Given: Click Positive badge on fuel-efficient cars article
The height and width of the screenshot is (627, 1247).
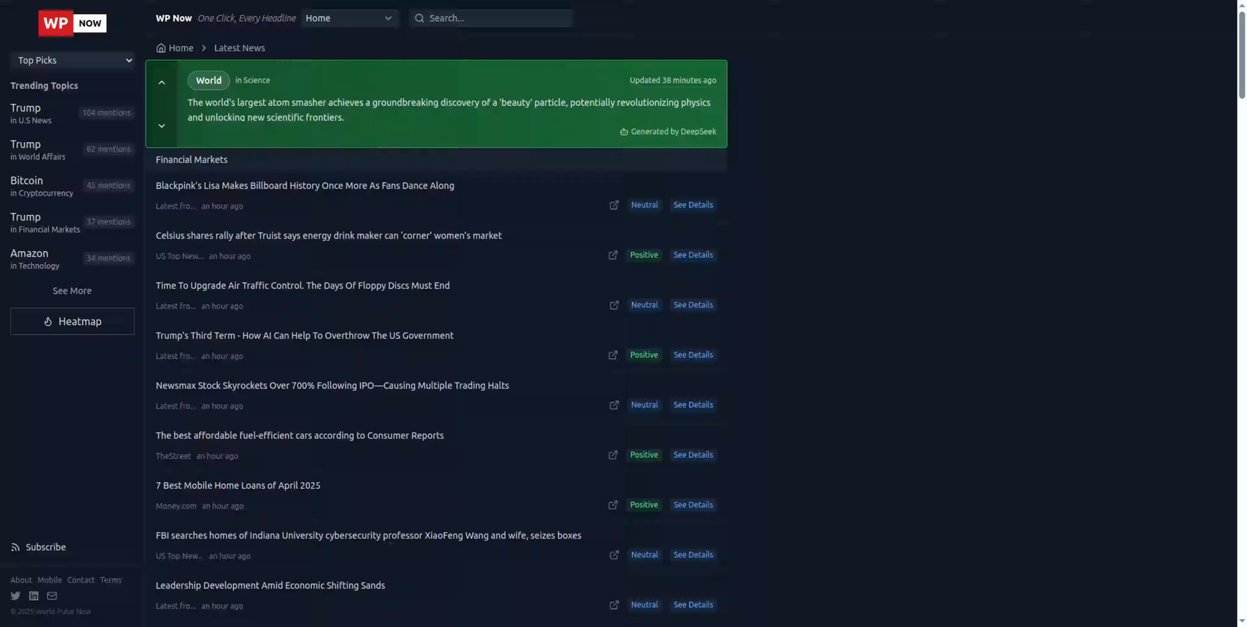Looking at the screenshot, I should point(644,455).
